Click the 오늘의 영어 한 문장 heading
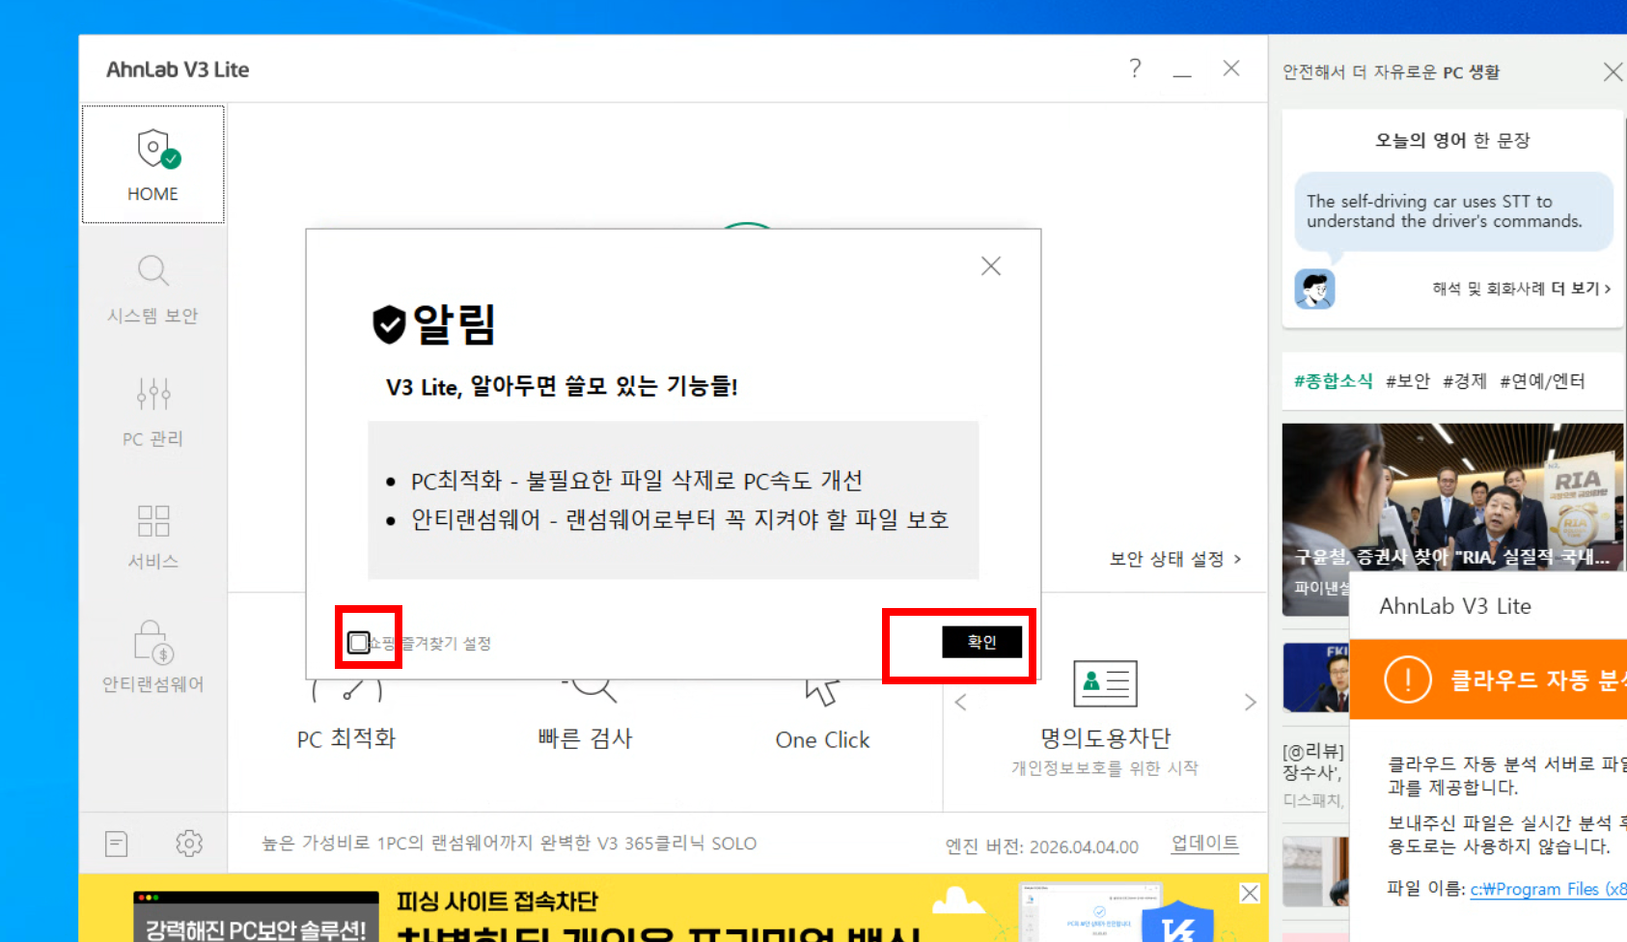This screenshot has height=942, width=1627. click(x=1452, y=140)
